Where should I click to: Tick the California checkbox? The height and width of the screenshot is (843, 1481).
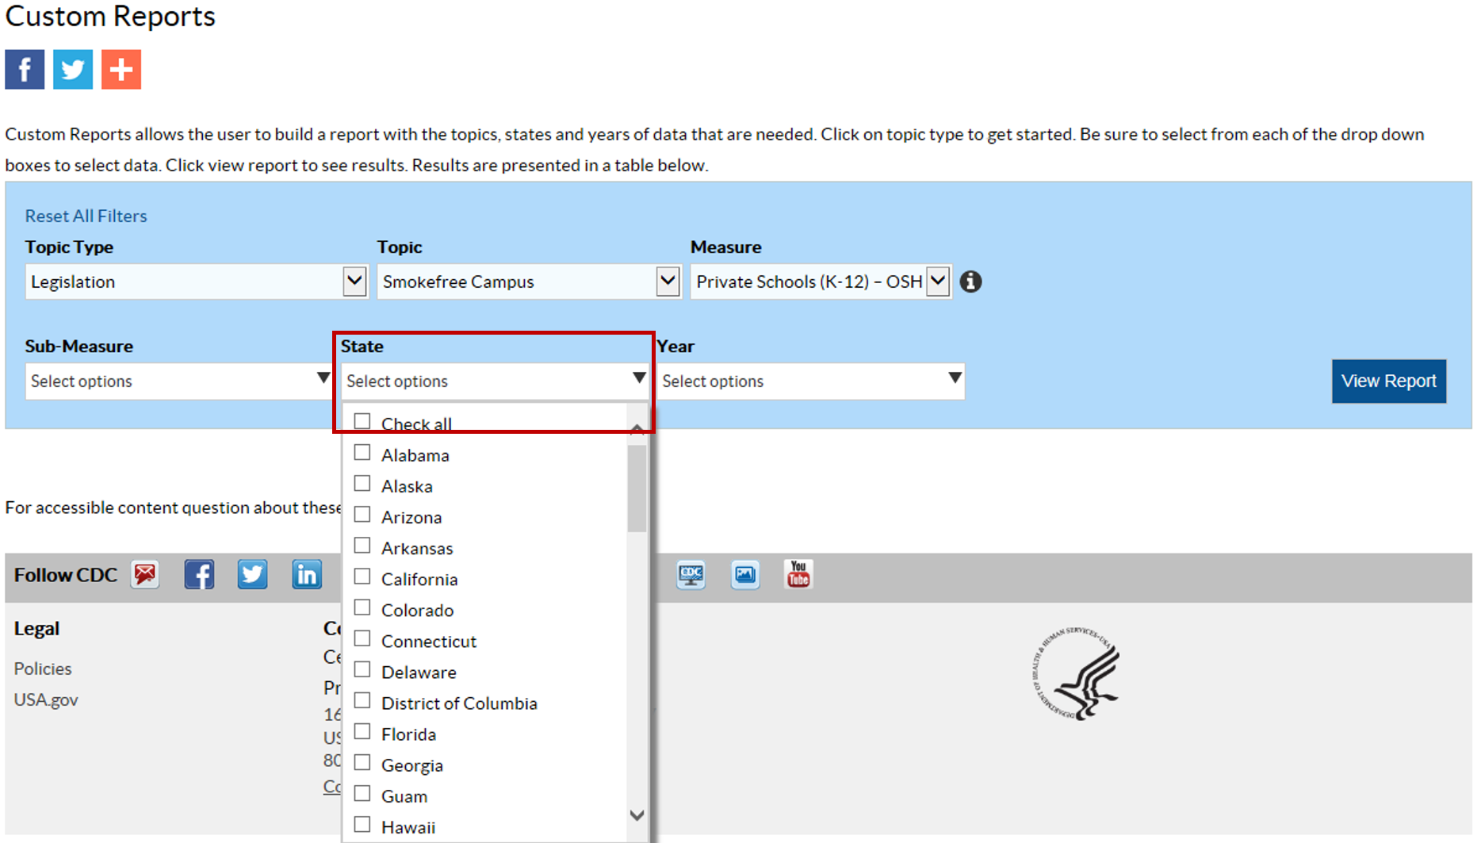tap(362, 577)
